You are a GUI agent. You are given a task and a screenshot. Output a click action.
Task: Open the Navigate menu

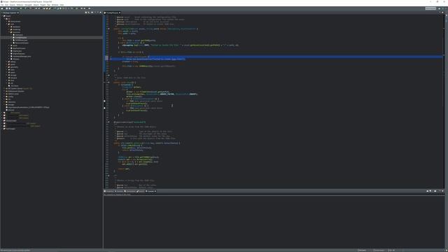[x=28, y=5]
